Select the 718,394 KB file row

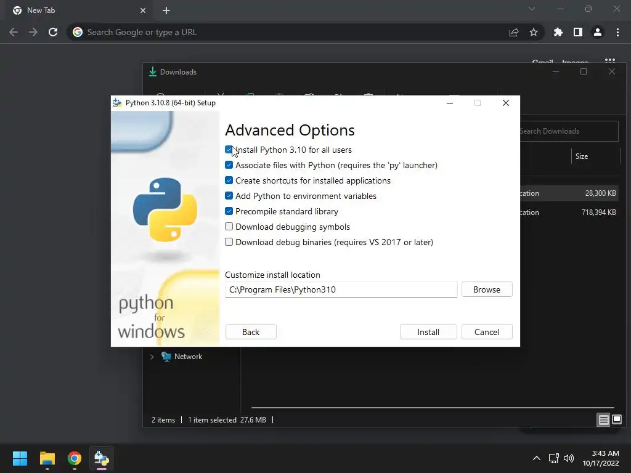click(x=570, y=212)
